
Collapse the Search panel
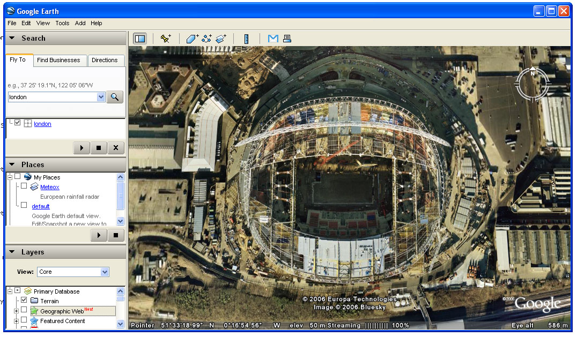tap(12, 38)
